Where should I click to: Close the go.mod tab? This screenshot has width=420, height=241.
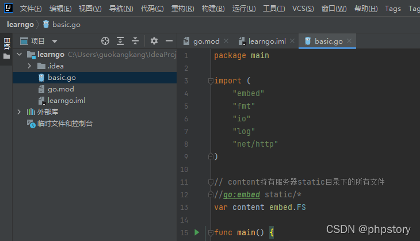226,41
